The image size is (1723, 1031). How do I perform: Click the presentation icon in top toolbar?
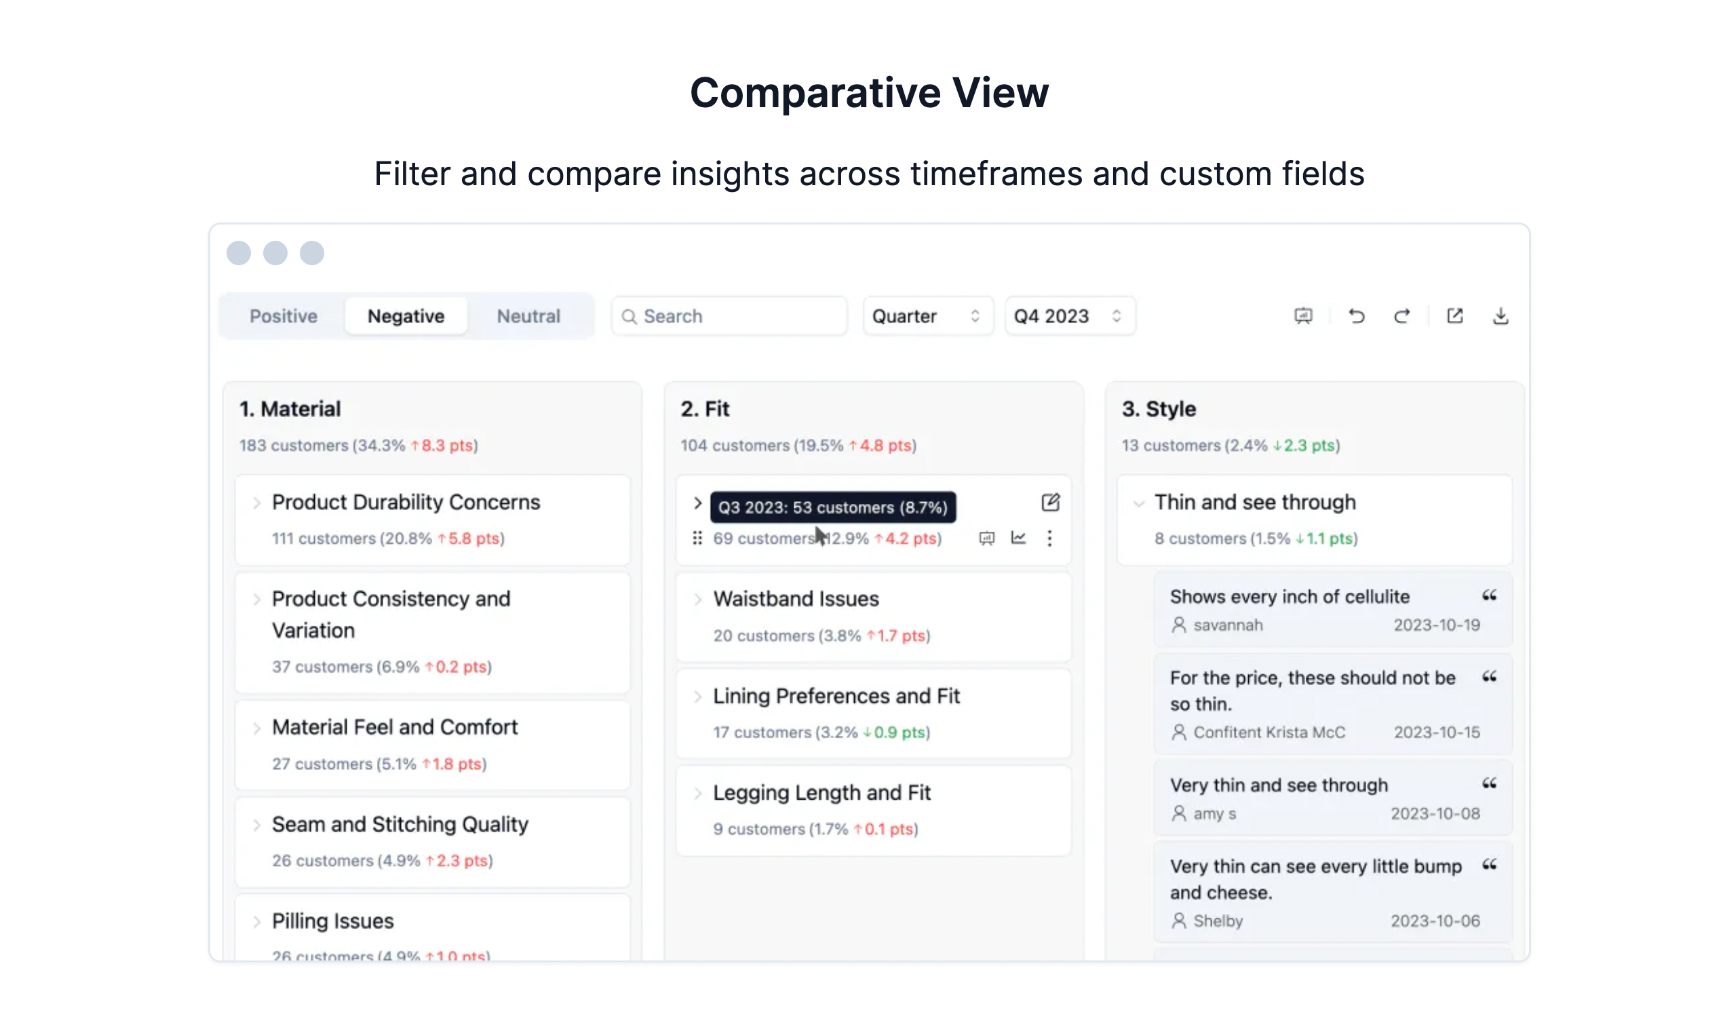coord(1302,317)
